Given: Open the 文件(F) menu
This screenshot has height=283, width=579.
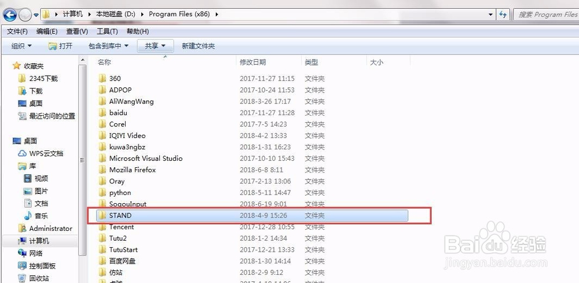Looking at the screenshot, I should [17, 31].
